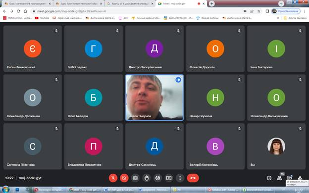This screenshot has width=309, height=193.
Task: Unmute the microphone in Meet toolbar
Action: (x=113, y=178)
